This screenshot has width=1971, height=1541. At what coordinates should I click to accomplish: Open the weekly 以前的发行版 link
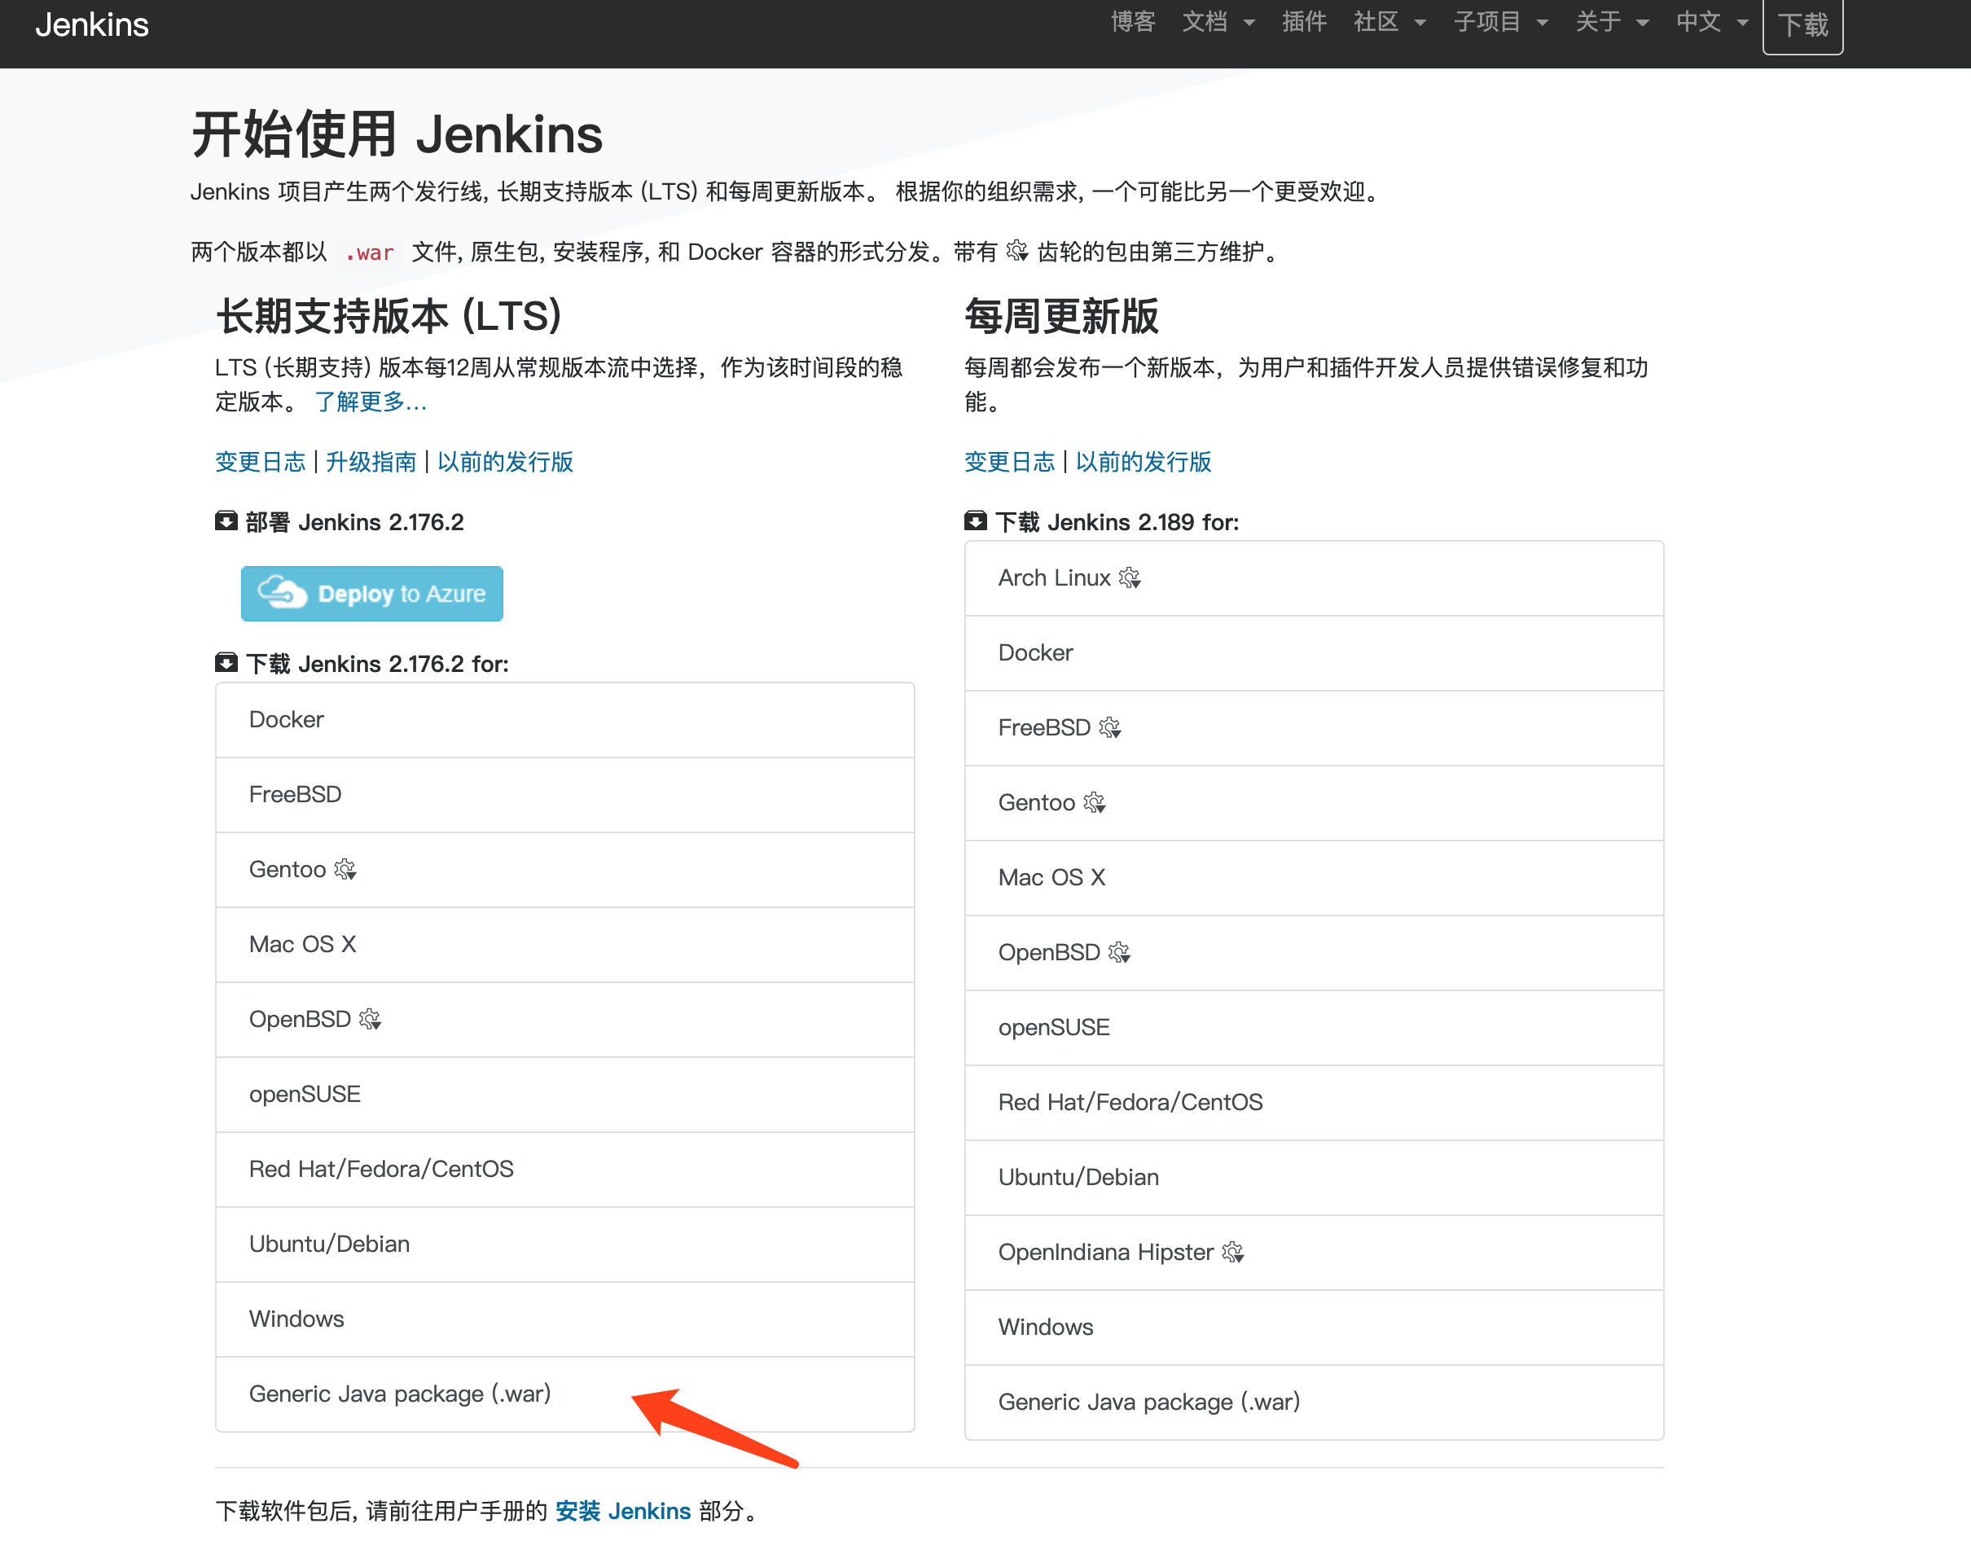pyautogui.click(x=1144, y=461)
